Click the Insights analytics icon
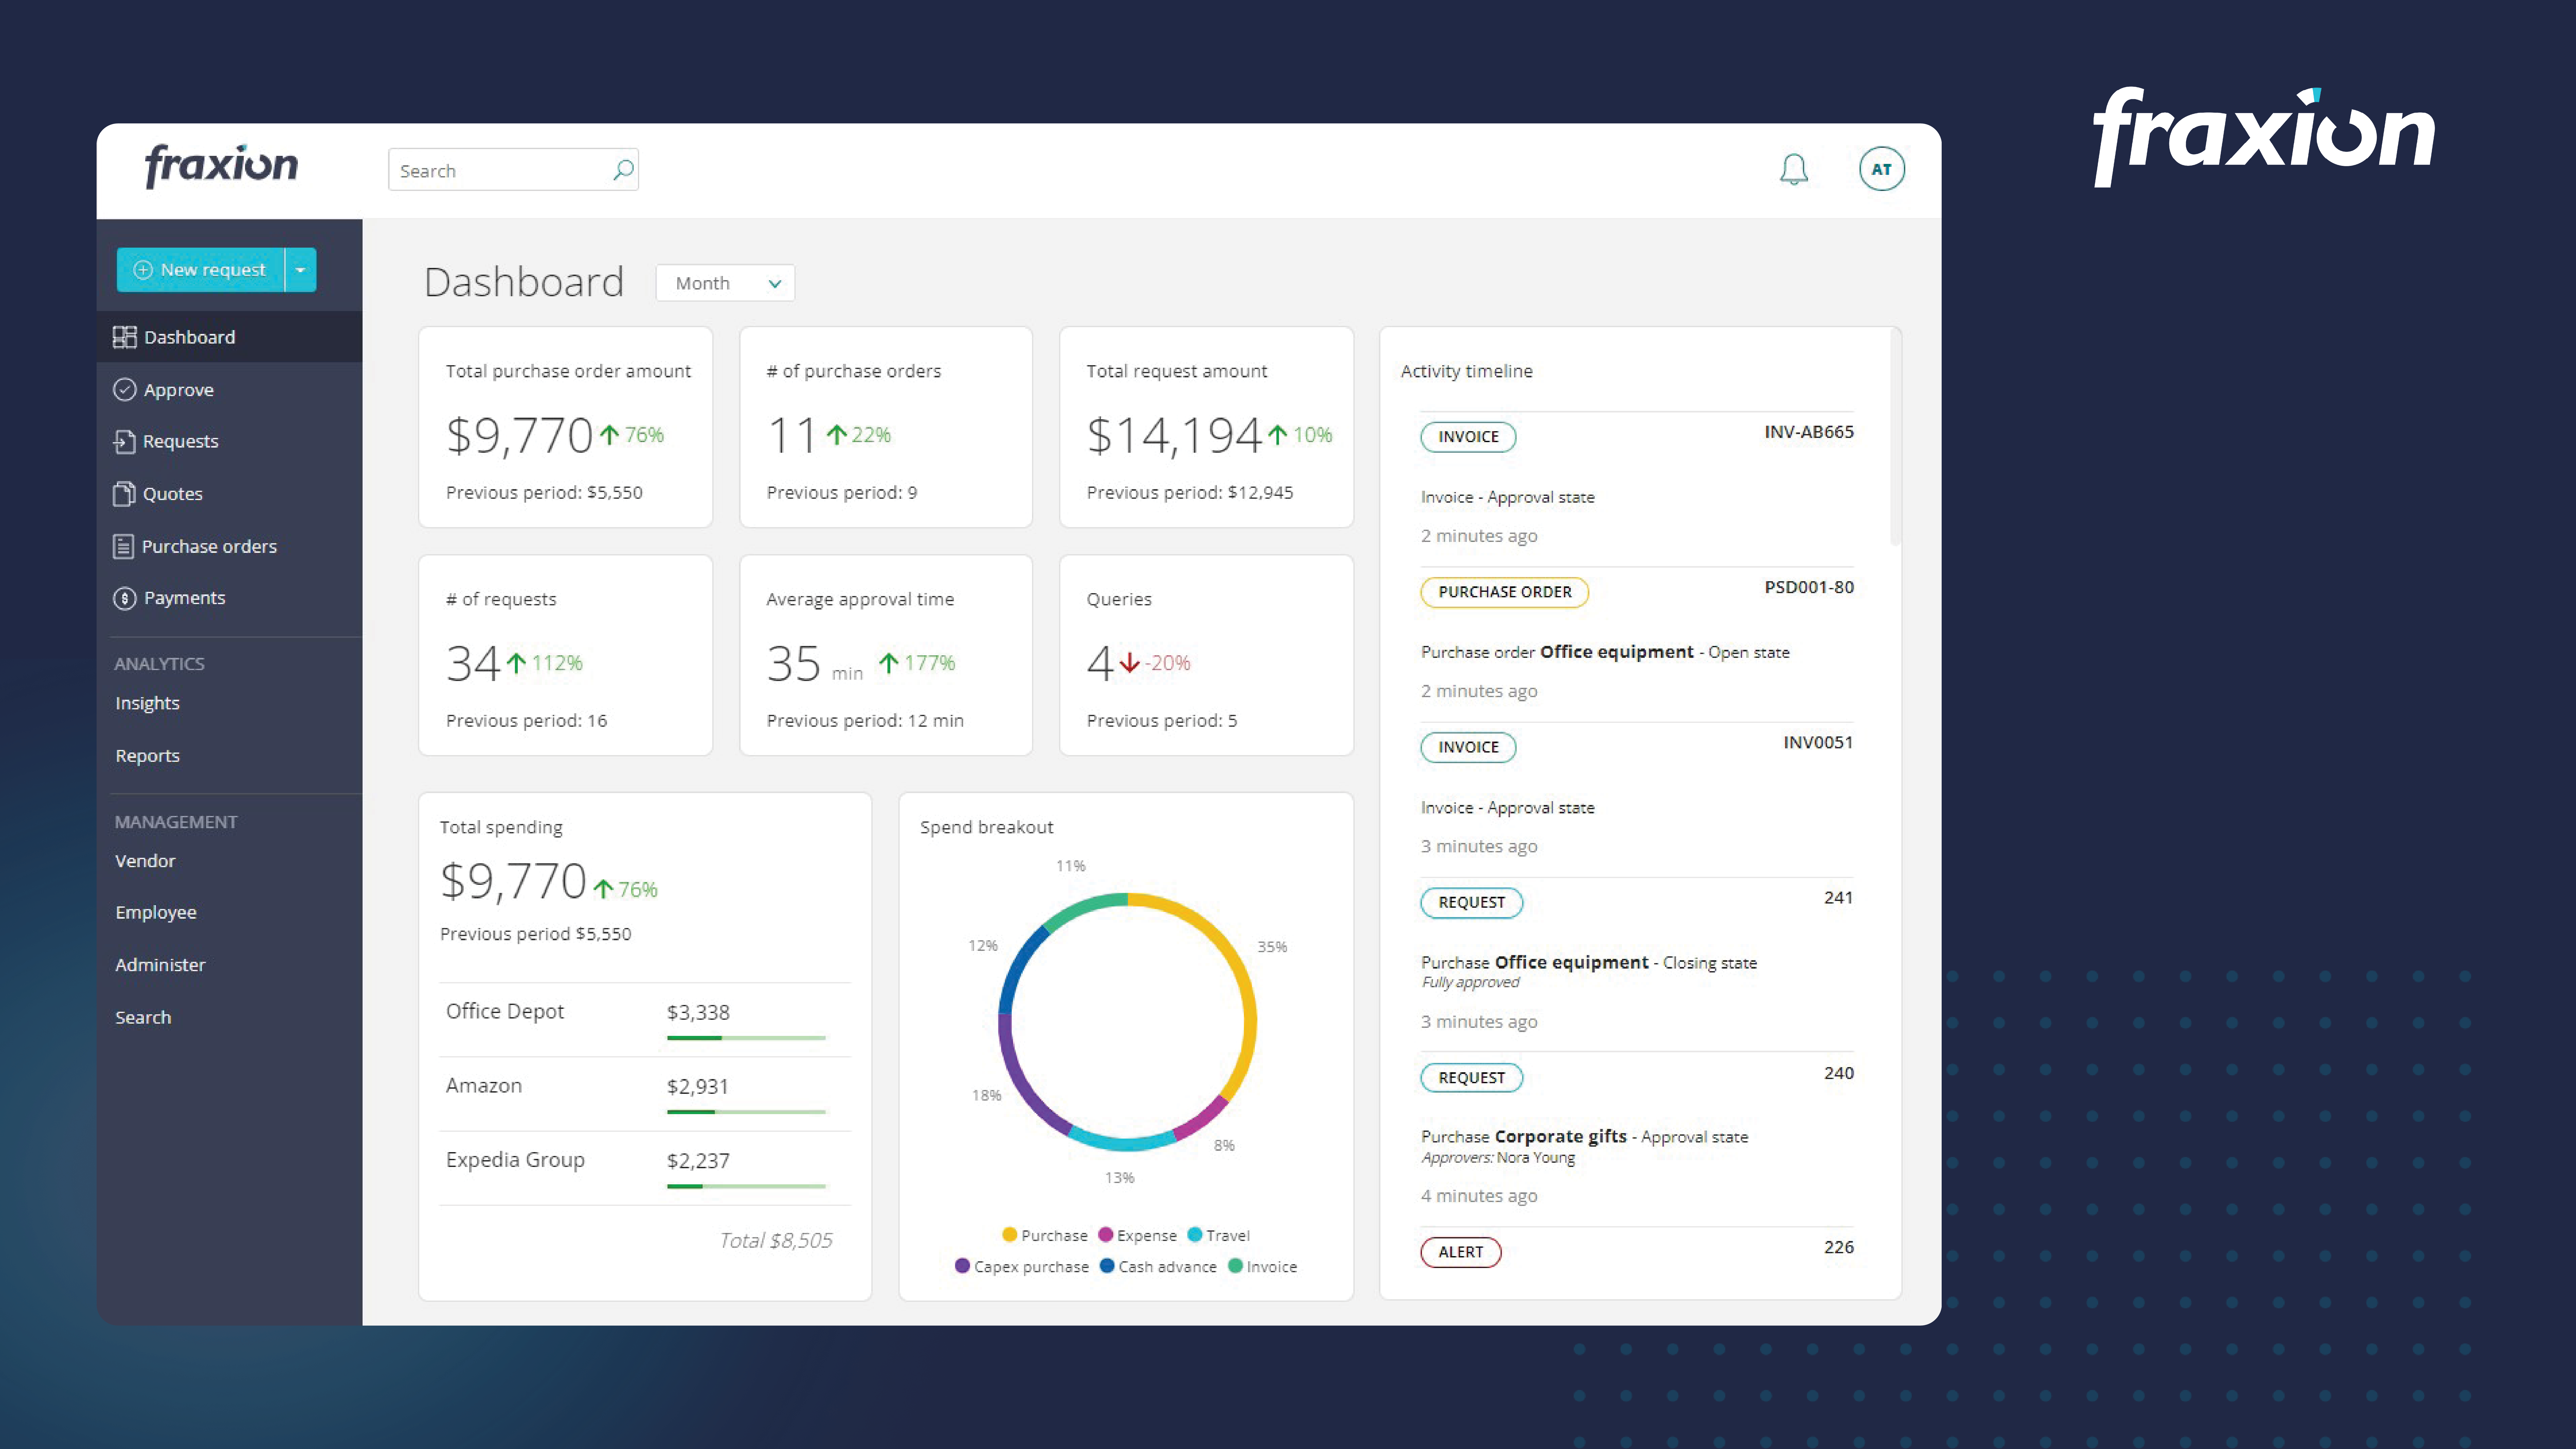Image resolution: width=2576 pixels, height=1449 pixels. click(x=147, y=702)
